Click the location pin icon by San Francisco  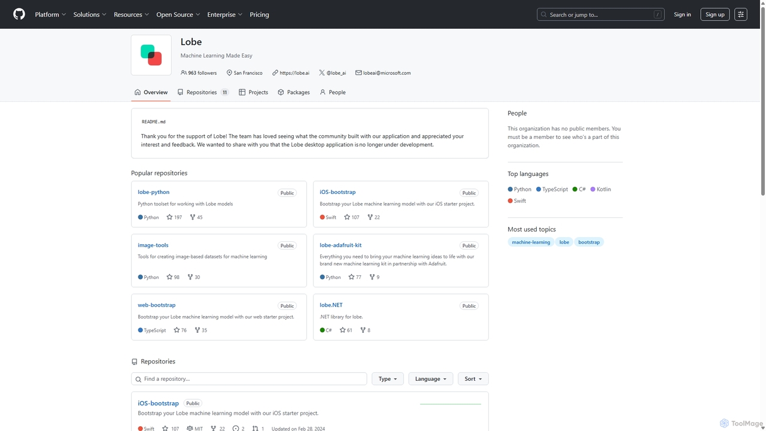pyautogui.click(x=229, y=73)
